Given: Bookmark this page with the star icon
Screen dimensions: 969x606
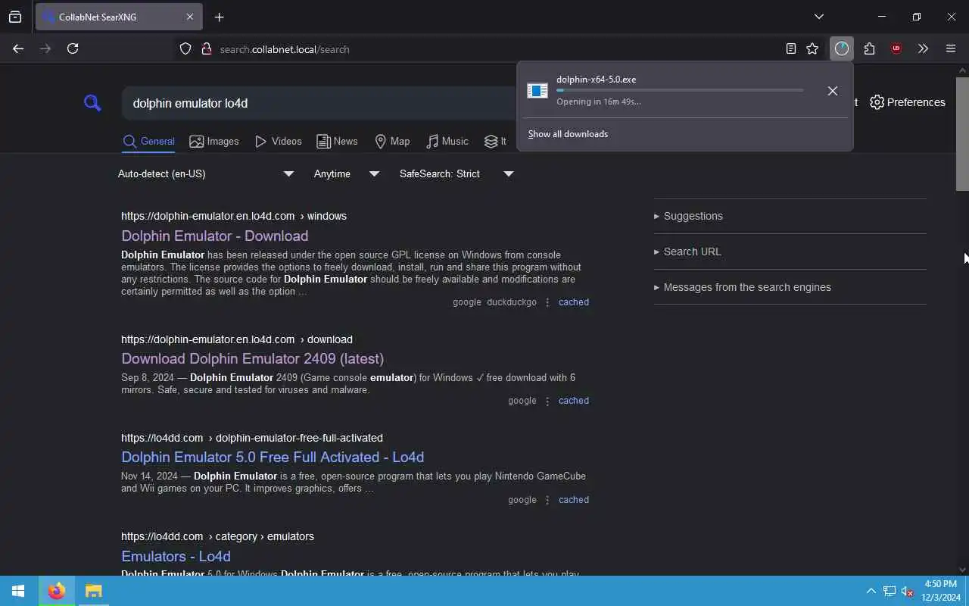Looking at the screenshot, I should tap(812, 48).
